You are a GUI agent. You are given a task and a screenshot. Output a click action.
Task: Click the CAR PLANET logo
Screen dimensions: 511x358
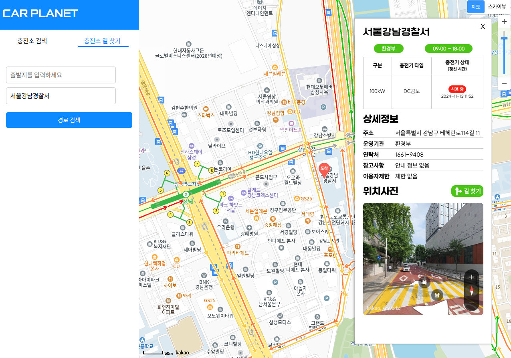(40, 13)
